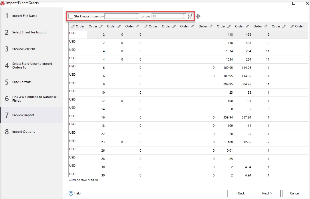The image size is (310, 199).
Task: Click the Cancel button
Action: (295, 193)
